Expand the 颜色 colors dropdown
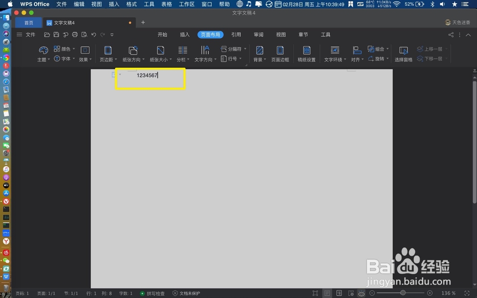This screenshot has width=477, height=298. [73, 49]
